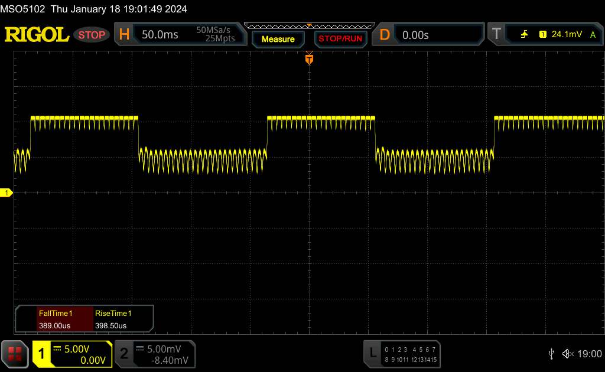
Task: Open the 50.0ms timebase scale setting
Action: point(160,35)
